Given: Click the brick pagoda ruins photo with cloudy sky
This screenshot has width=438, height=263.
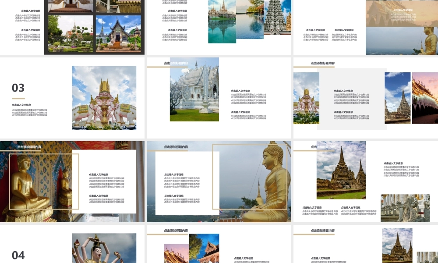Looking at the screenshot, I should (x=341, y=170).
